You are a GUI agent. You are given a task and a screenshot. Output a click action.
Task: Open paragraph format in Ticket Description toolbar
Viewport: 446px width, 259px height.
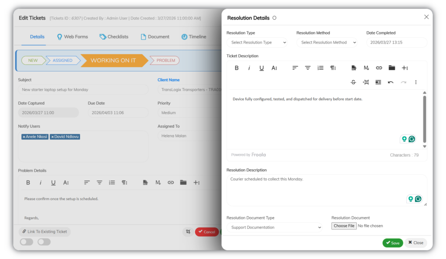tap(333, 68)
